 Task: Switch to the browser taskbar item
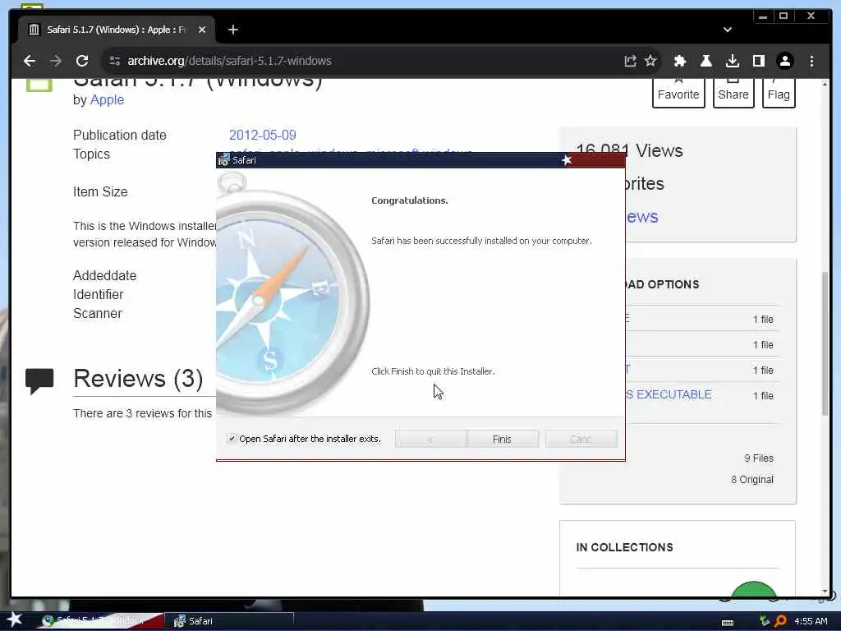99,621
